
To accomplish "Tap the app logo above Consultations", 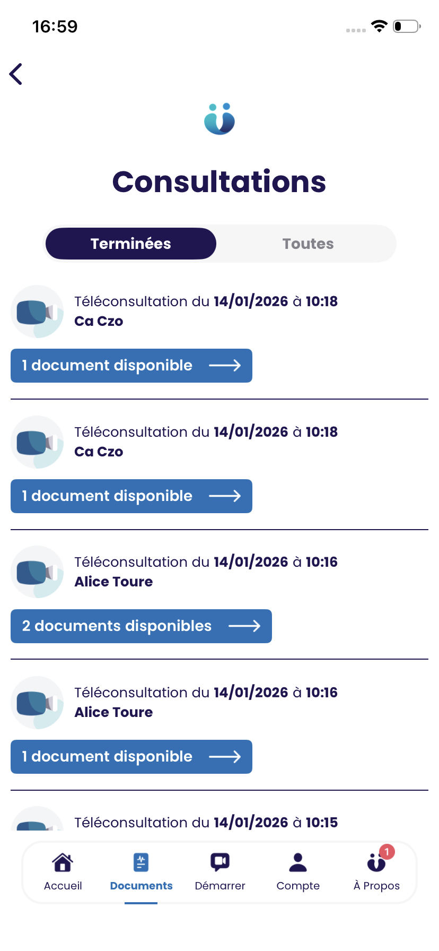I will click(219, 119).
